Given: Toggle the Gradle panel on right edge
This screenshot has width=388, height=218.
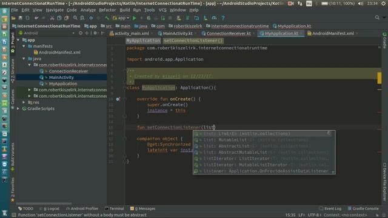Looking at the screenshot, I should click(x=384, y=40).
